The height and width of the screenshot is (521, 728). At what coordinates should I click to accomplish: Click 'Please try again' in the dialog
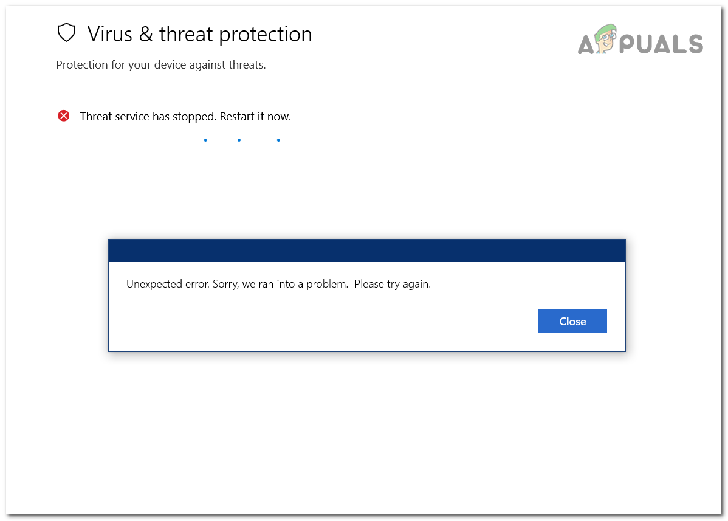392,284
